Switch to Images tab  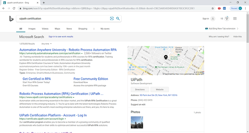32,29
